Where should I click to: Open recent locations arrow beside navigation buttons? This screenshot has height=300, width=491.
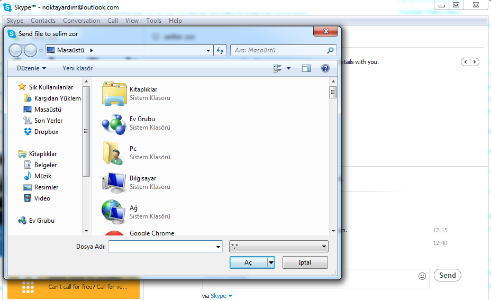[41, 51]
